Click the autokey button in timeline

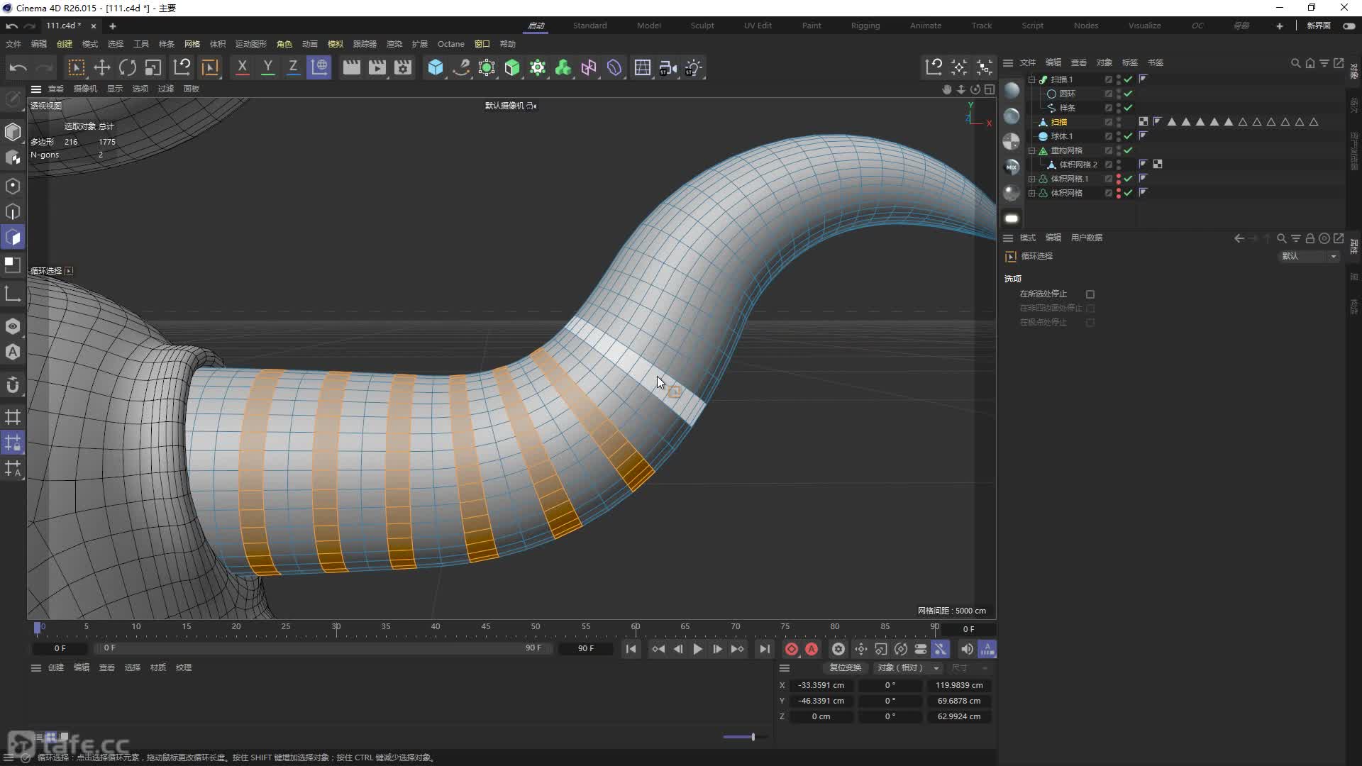click(812, 649)
